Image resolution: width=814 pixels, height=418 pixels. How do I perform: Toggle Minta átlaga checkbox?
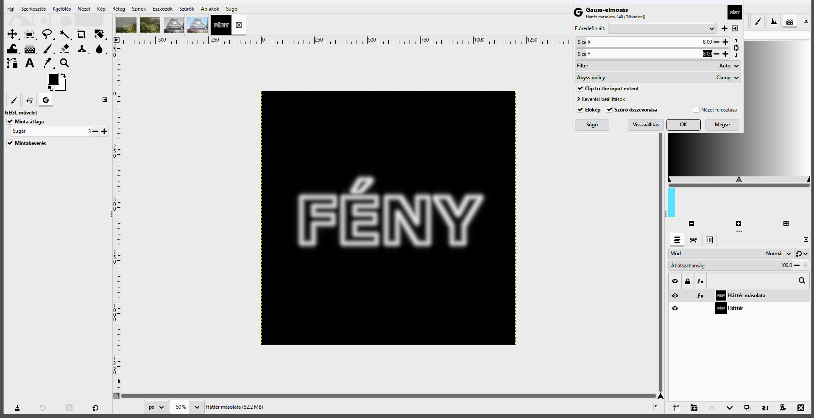(10, 121)
